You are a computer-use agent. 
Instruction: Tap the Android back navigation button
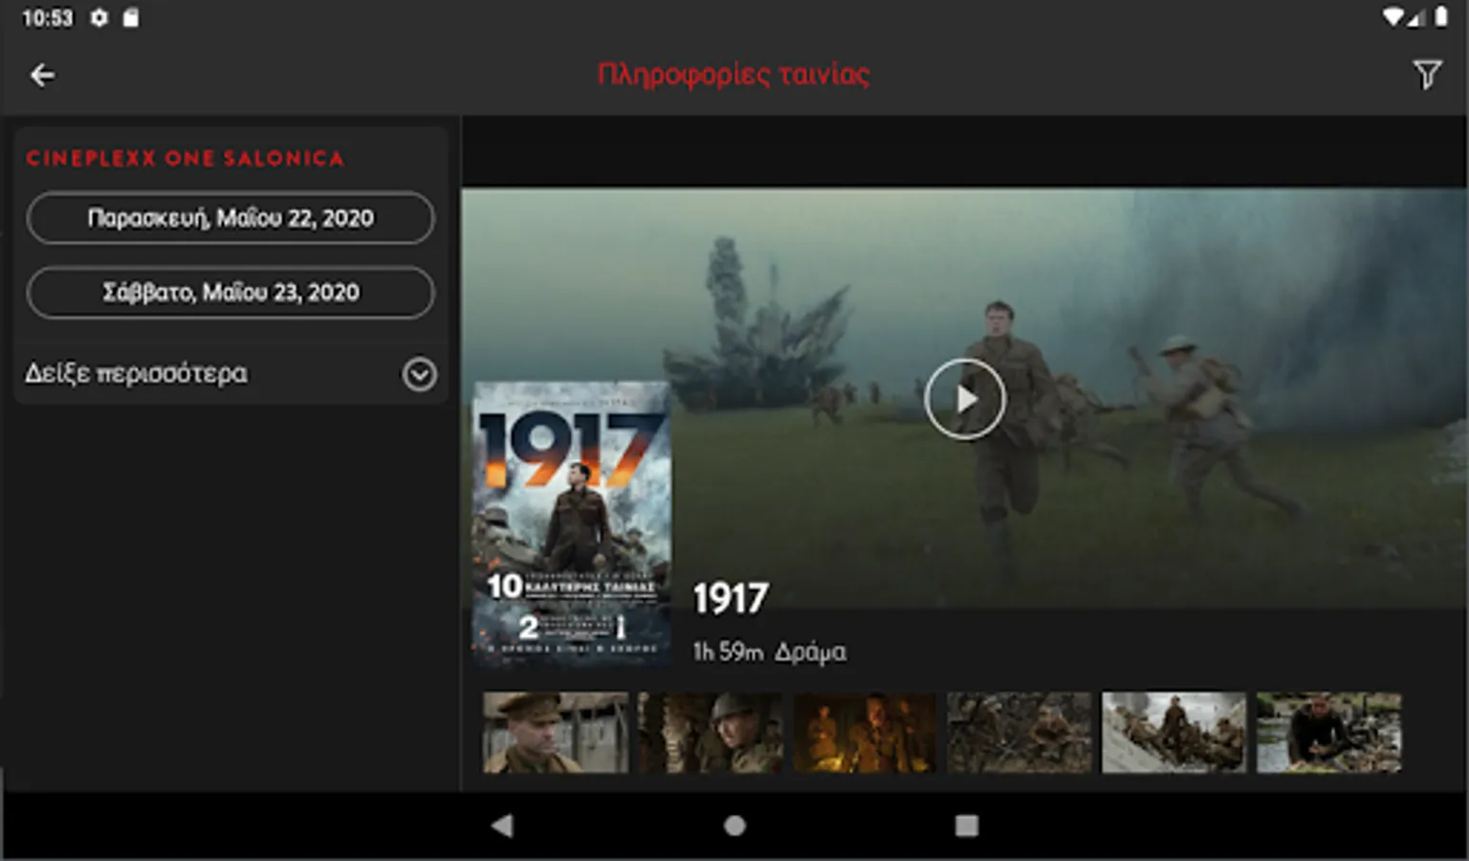[x=502, y=826]
